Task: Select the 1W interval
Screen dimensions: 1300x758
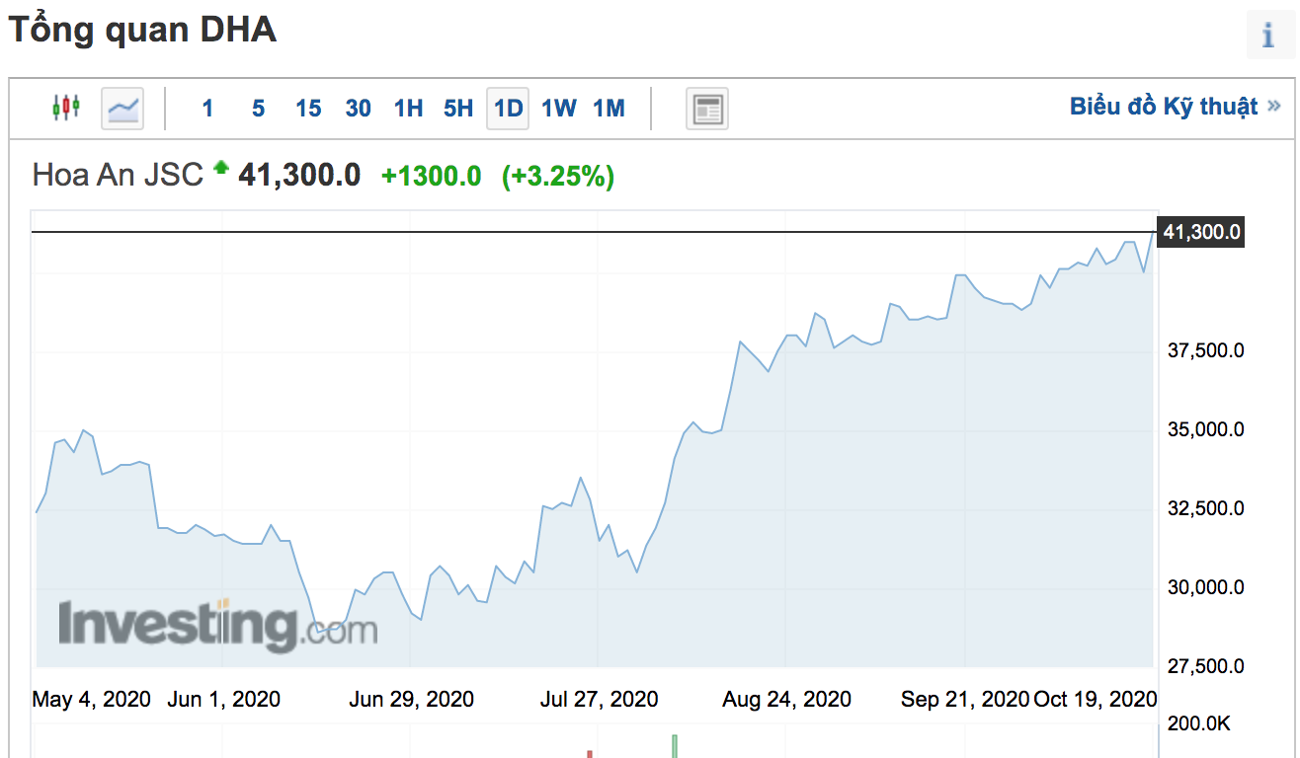Action: click(x=559, y=109)
